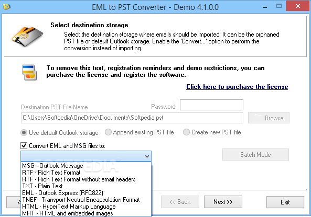Click the EML to PST Converter title bar icon
Viewport: 311px width, 217px height.
[x=6, y=7]
